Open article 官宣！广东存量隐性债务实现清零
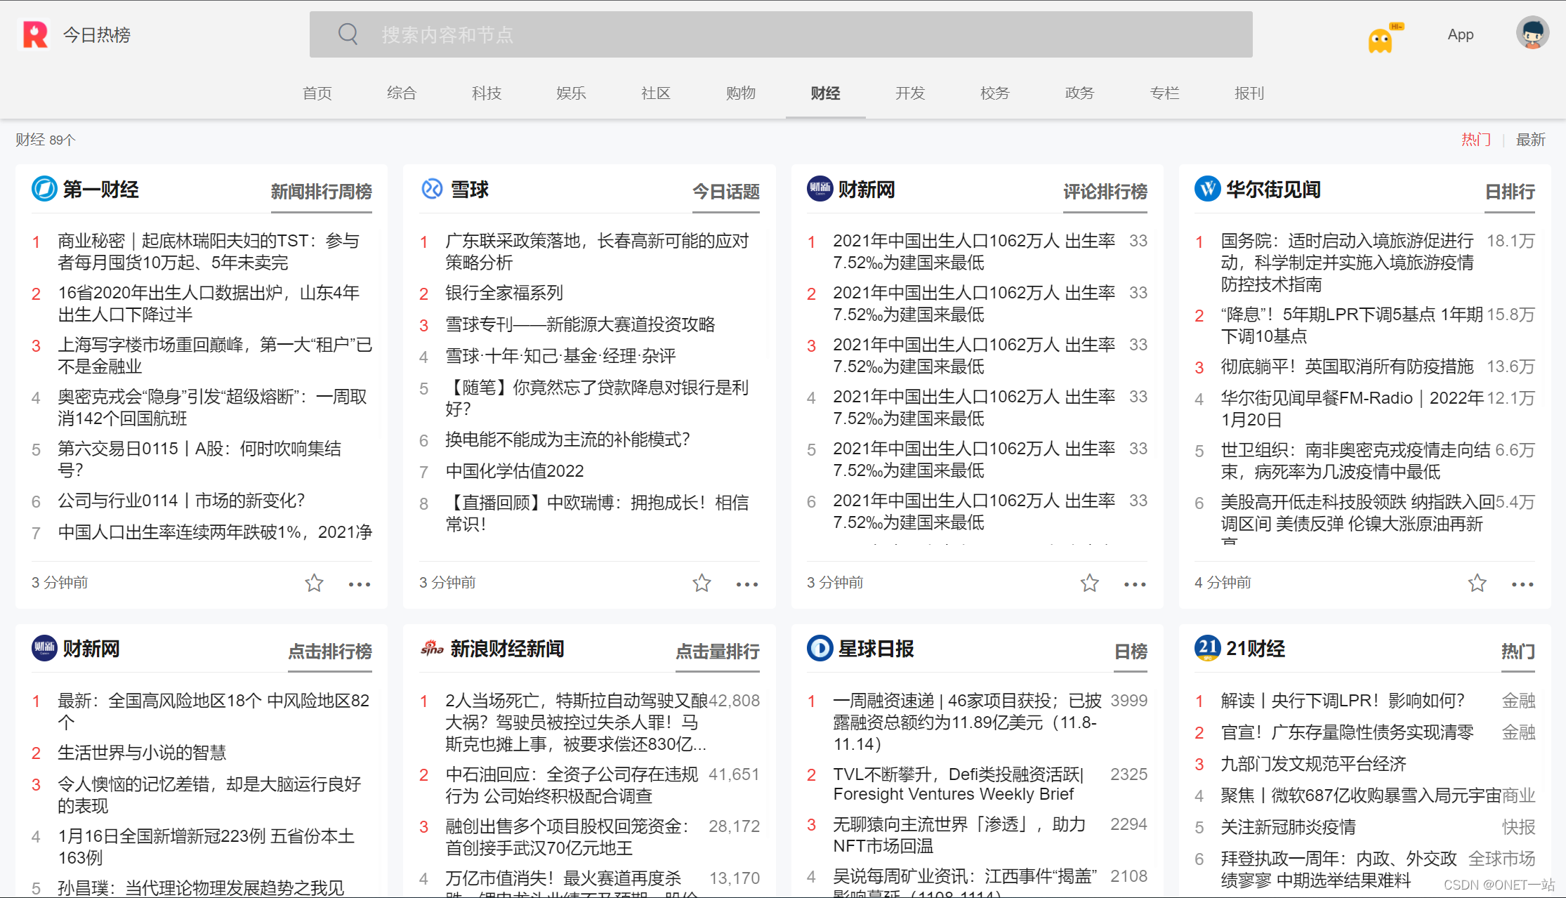 coord(1347,732)
